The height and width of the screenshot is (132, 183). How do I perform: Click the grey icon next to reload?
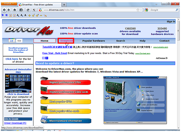click(x=34, y=10)
